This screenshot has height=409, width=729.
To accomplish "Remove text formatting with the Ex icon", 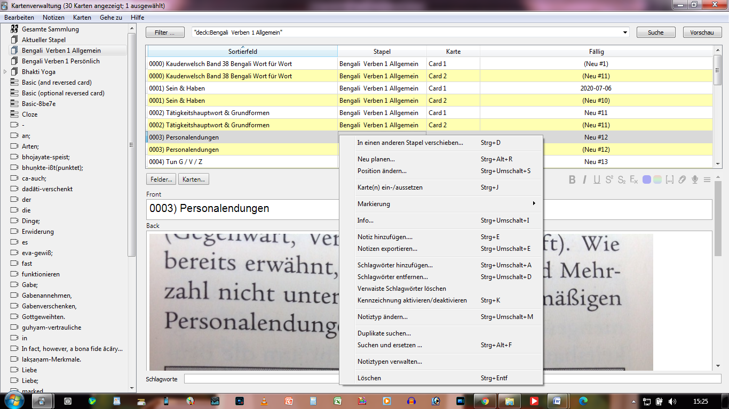I will [633, 179].
